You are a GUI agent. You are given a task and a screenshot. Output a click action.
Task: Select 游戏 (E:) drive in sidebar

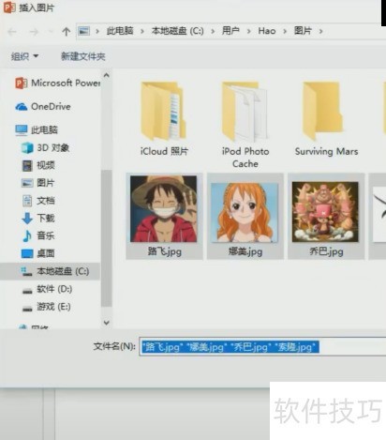53,307
